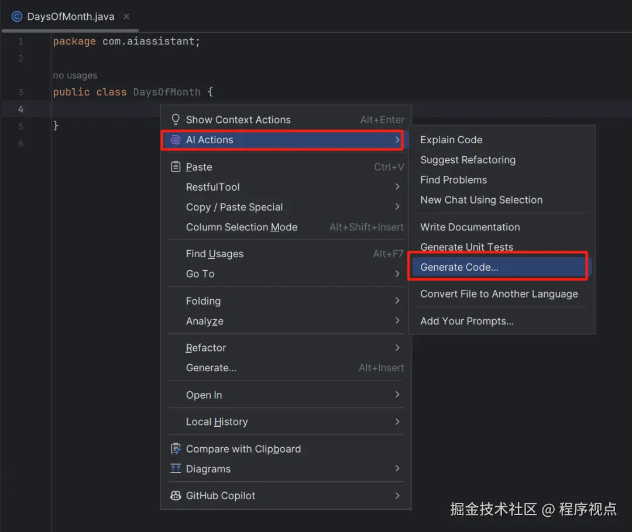Select Compare with Clipboard
This screenshot has height=532, width=632.
coord(286,448)
